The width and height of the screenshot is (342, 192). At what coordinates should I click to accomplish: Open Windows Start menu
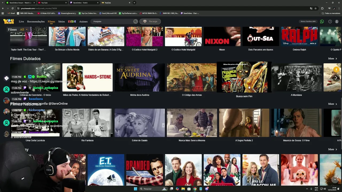click(135, 189)
